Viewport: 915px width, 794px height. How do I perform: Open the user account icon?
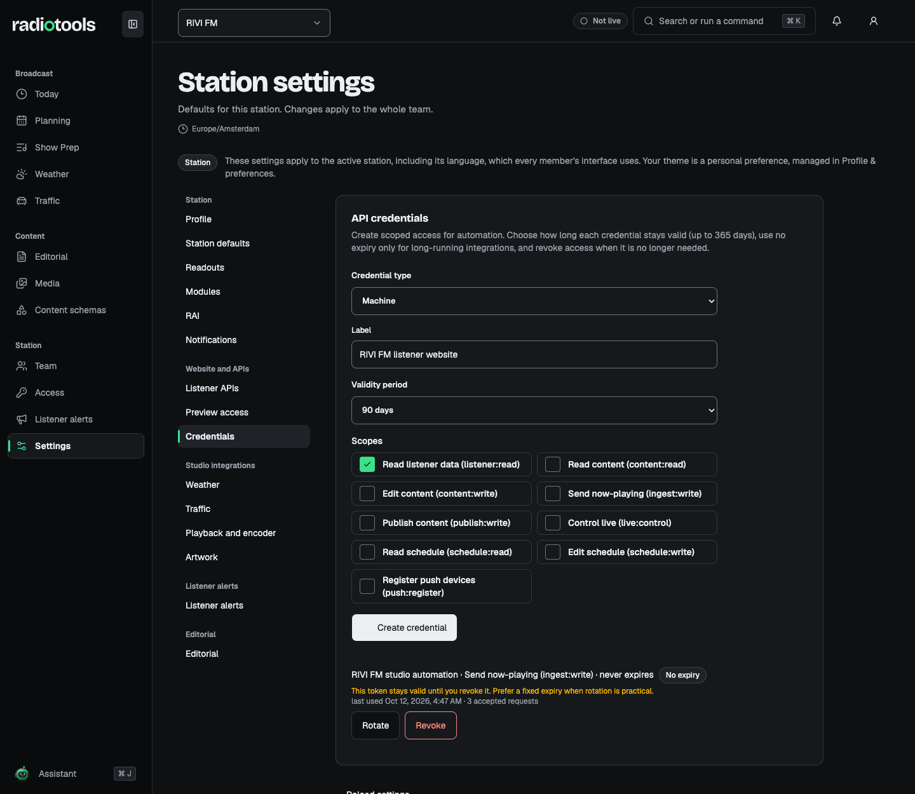point(874,21)
